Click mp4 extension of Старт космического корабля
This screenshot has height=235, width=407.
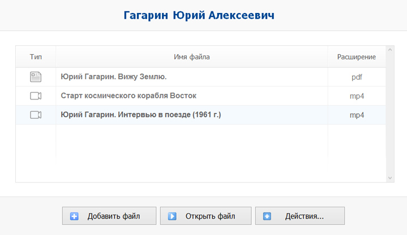tap(357, 96)
